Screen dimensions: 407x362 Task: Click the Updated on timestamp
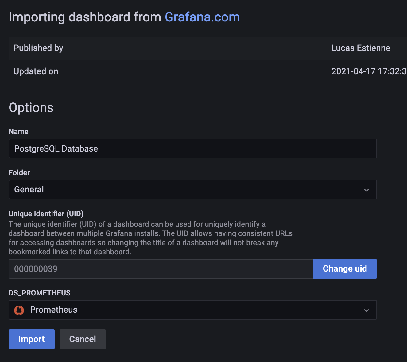368,71
